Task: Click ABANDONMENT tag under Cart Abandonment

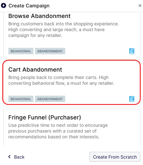Action: [50, 99]
